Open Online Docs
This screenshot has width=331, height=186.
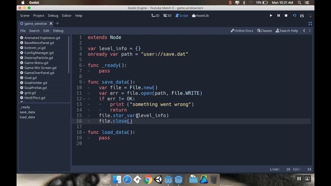(x=242, y=31)
